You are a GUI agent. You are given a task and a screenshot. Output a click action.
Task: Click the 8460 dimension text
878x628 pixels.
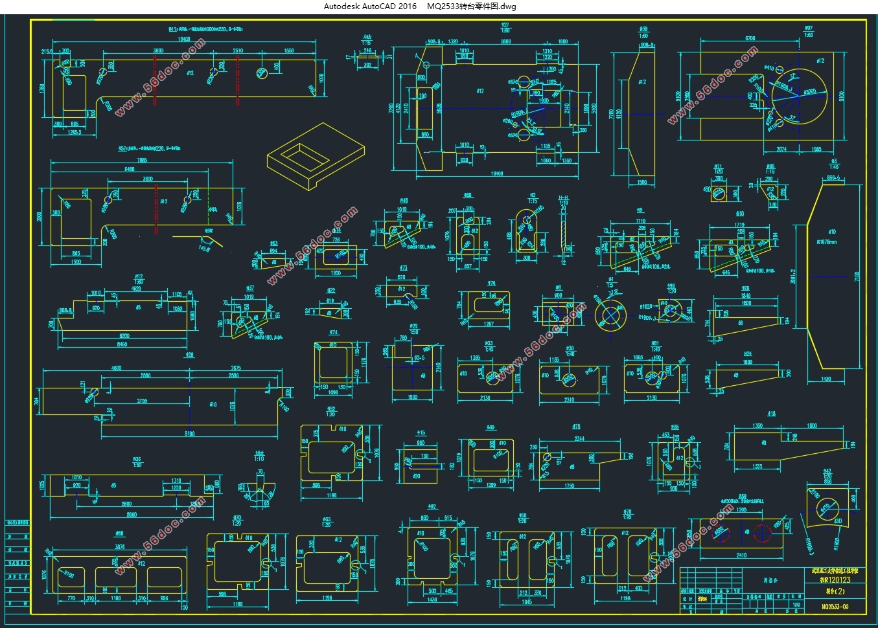(122, 344)
